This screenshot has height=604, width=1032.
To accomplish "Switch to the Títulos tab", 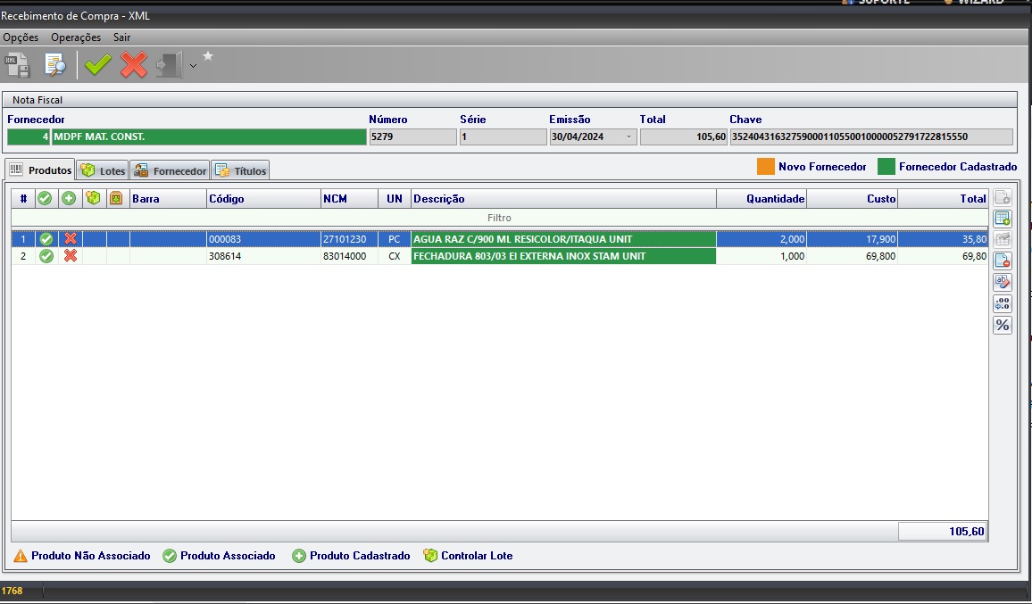I will coord(240,170).
